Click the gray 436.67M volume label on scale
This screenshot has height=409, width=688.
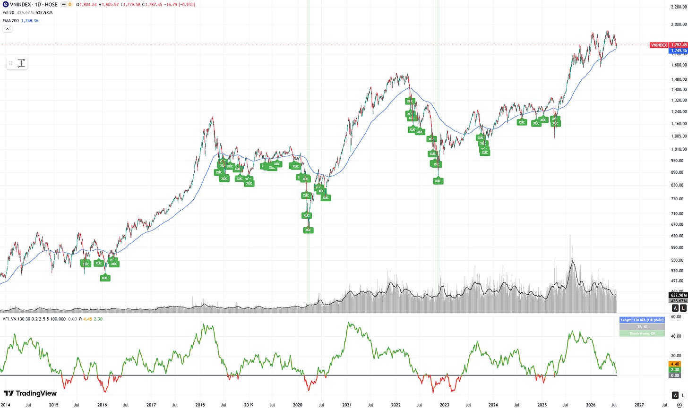click(678, 301)
